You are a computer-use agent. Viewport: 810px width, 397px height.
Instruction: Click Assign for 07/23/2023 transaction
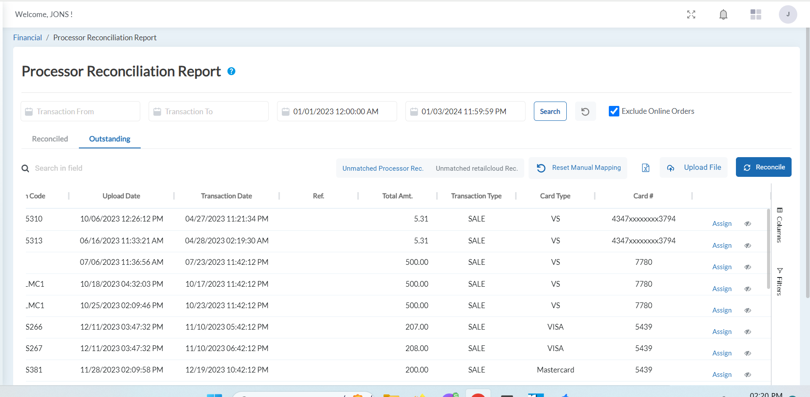click(x=722, y=267)
